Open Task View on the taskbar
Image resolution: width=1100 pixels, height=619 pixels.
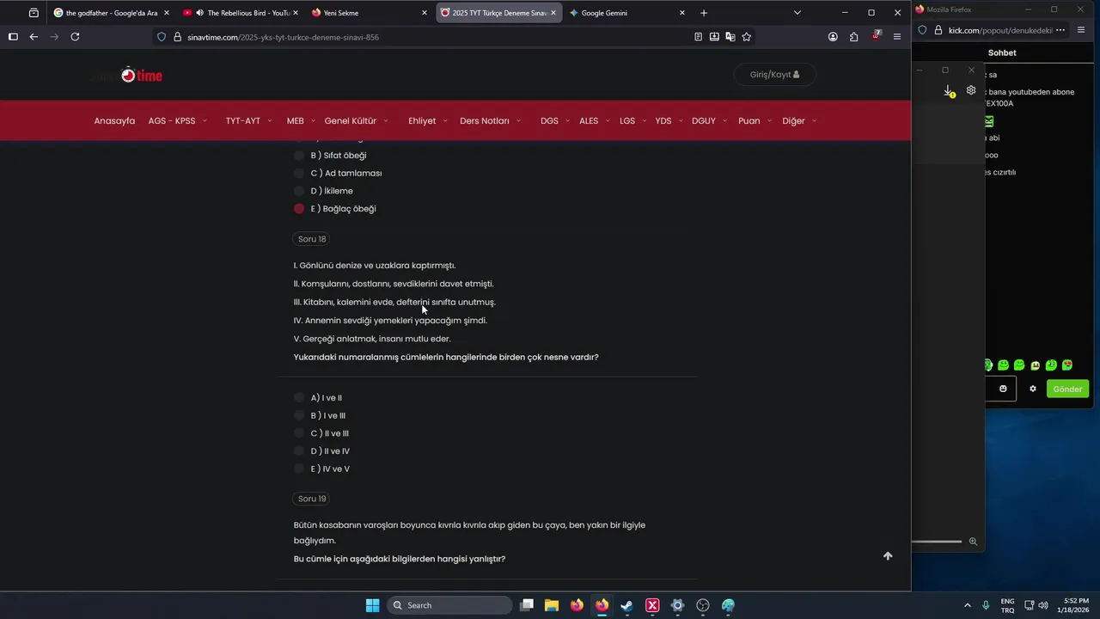527,605
